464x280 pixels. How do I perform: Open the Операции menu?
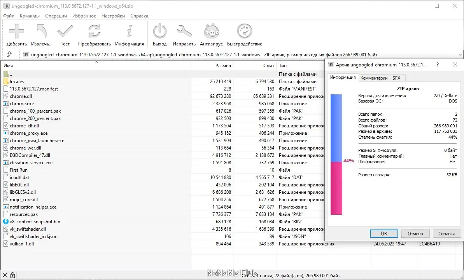[56, 16]
